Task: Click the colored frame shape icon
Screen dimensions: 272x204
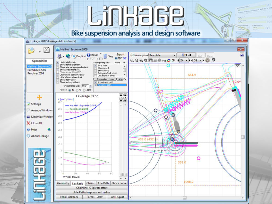Action: [x=169, y=60]
